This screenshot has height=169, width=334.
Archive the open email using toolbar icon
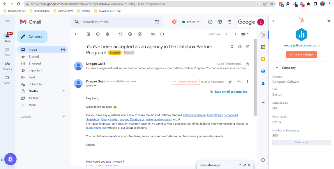click(x=88, y=34)
